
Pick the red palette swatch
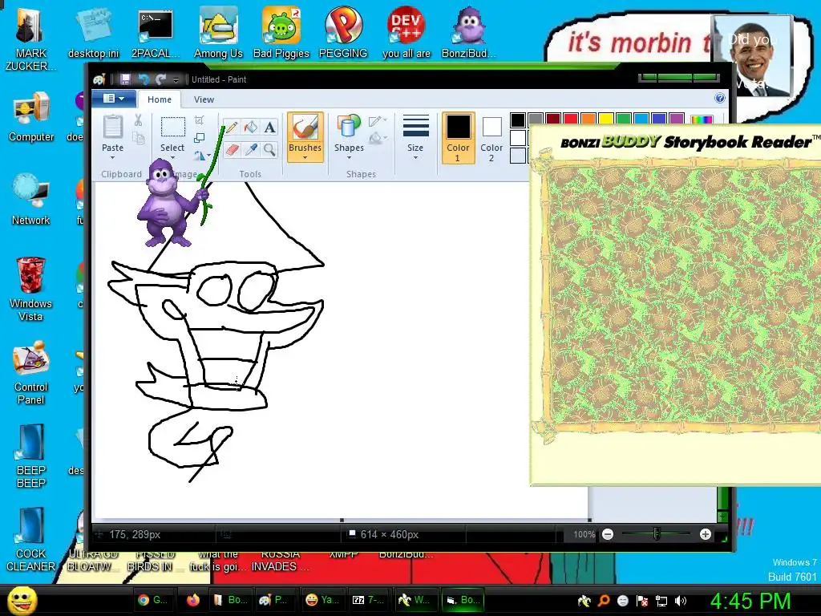pos(571,119)
